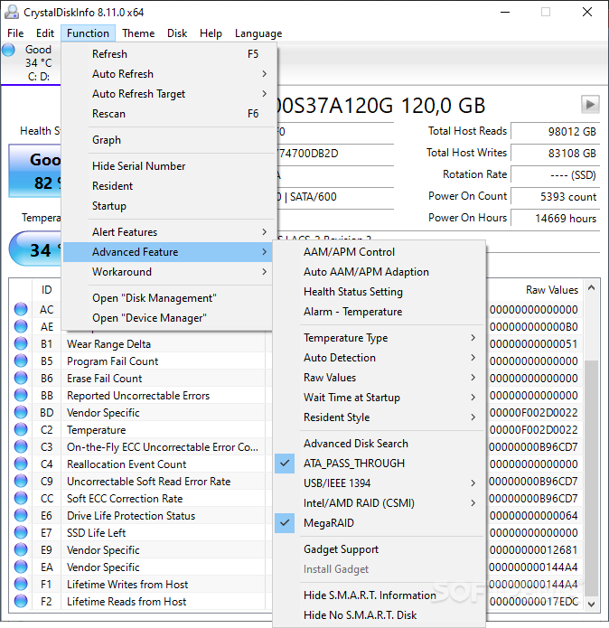Viewport: 609px width, 628px height.
Task: Open Health Status Setting
Action: coord(379,292)
